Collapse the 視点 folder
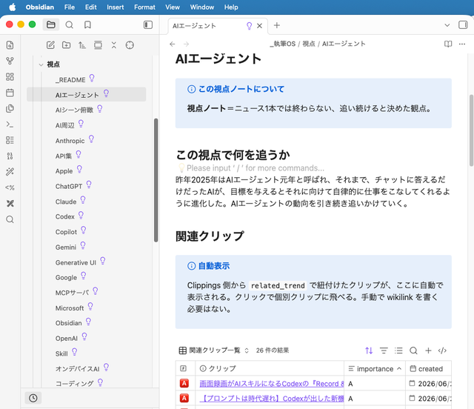 (x=41, y=64)
